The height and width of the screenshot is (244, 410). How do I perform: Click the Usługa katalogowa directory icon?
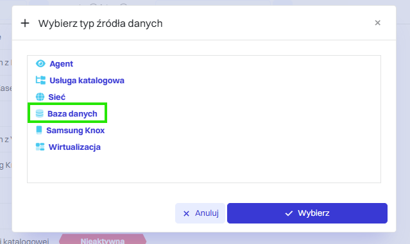tap(40, 80)
